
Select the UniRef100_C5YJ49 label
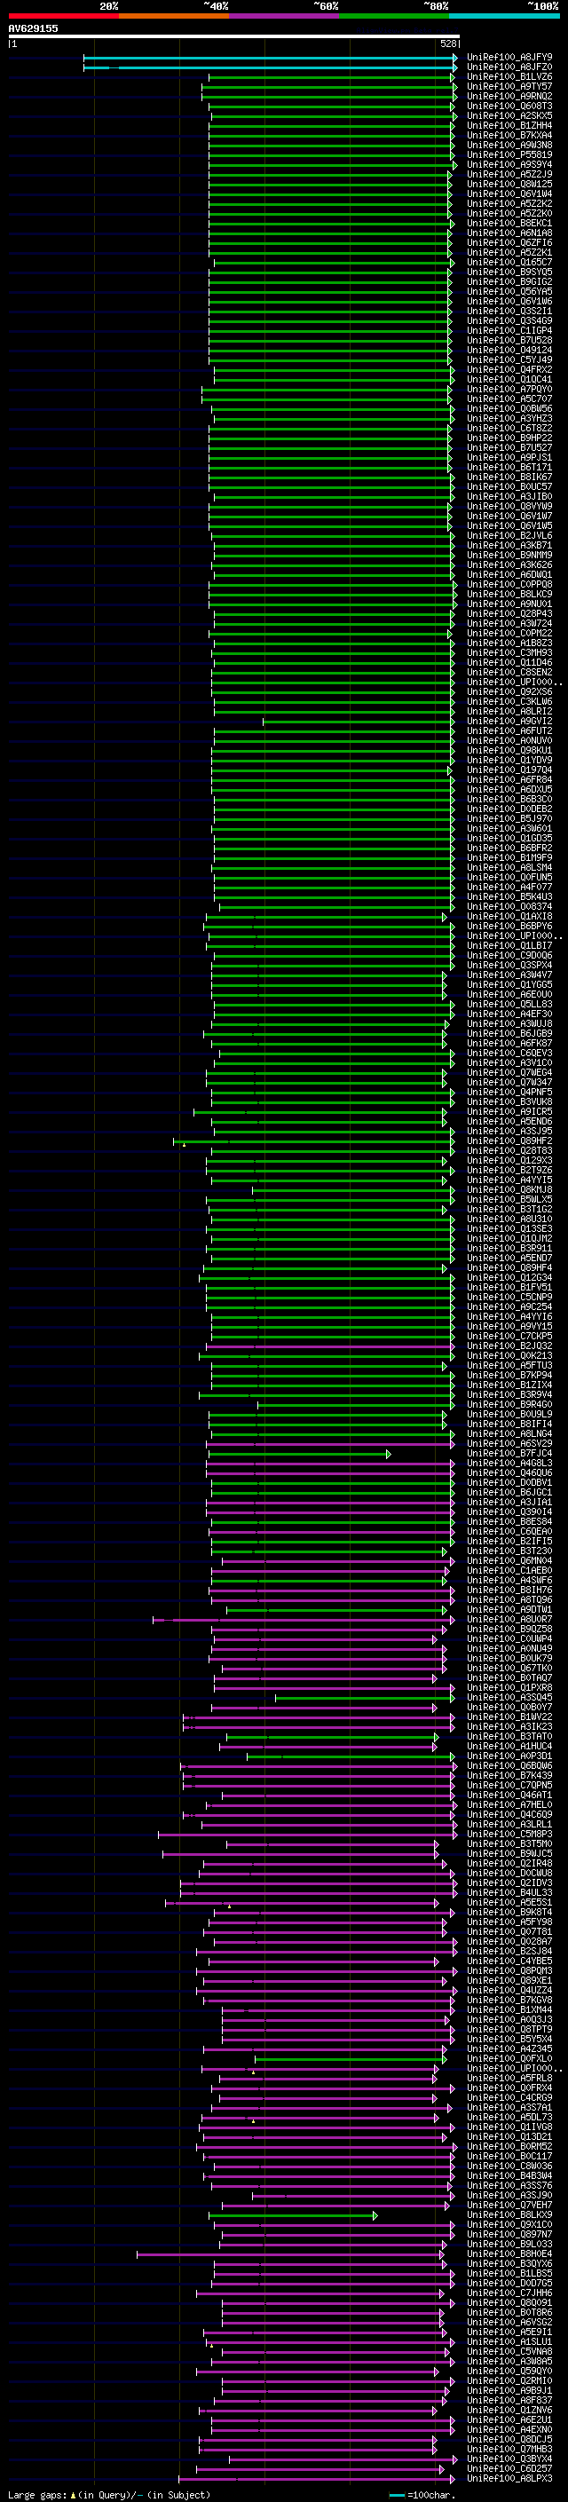tap(509, 359)
